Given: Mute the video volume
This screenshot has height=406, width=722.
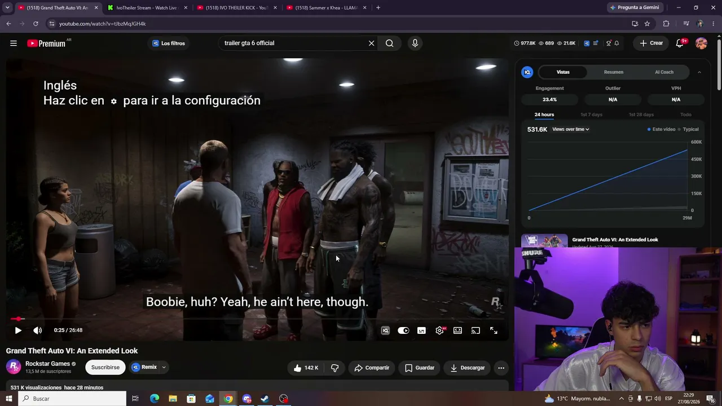Looking at the screenshot, I should pyautogui.click(x=37, y=330).
